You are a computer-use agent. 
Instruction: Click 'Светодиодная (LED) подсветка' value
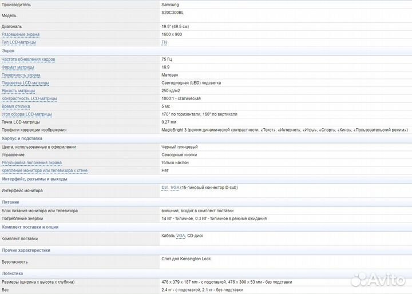click(191, 83)
